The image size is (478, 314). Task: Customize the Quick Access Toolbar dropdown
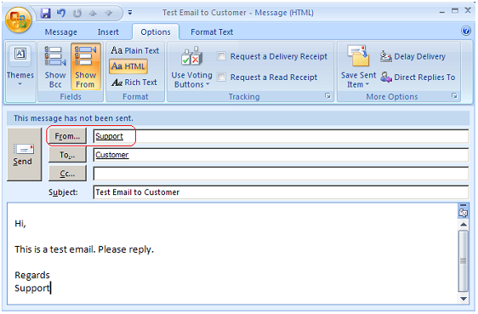pos(130,13)
